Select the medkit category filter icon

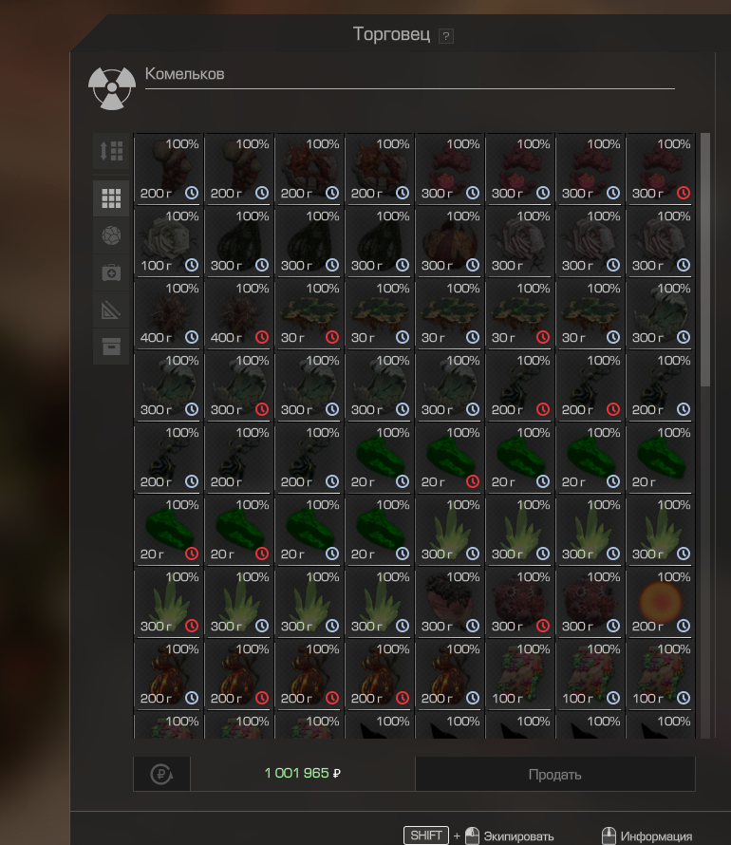111,272
